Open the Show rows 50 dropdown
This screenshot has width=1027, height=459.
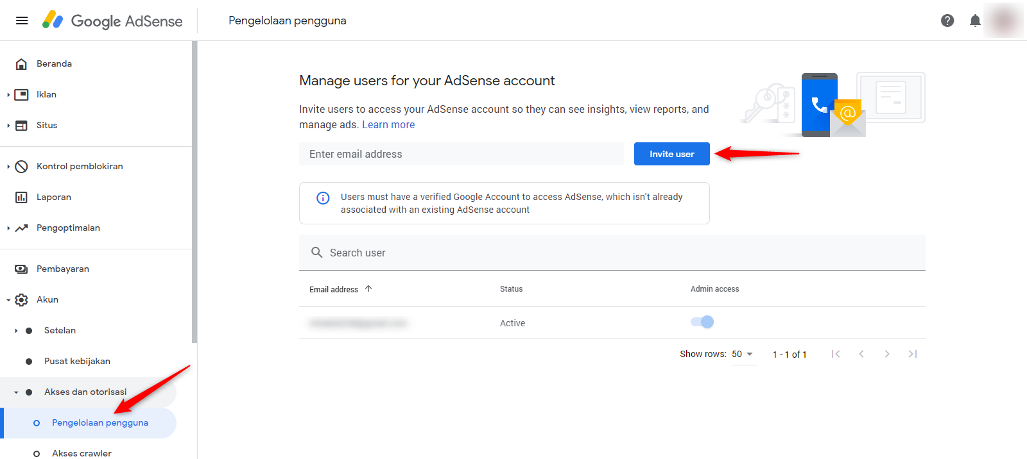coord(743,354)
